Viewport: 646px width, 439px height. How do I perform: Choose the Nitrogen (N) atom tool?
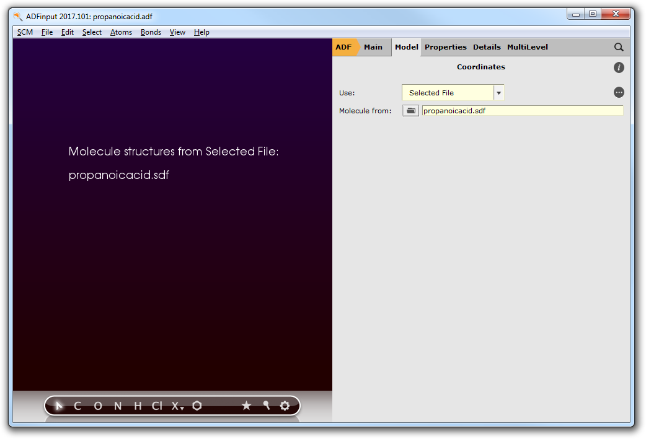(118, 406)
